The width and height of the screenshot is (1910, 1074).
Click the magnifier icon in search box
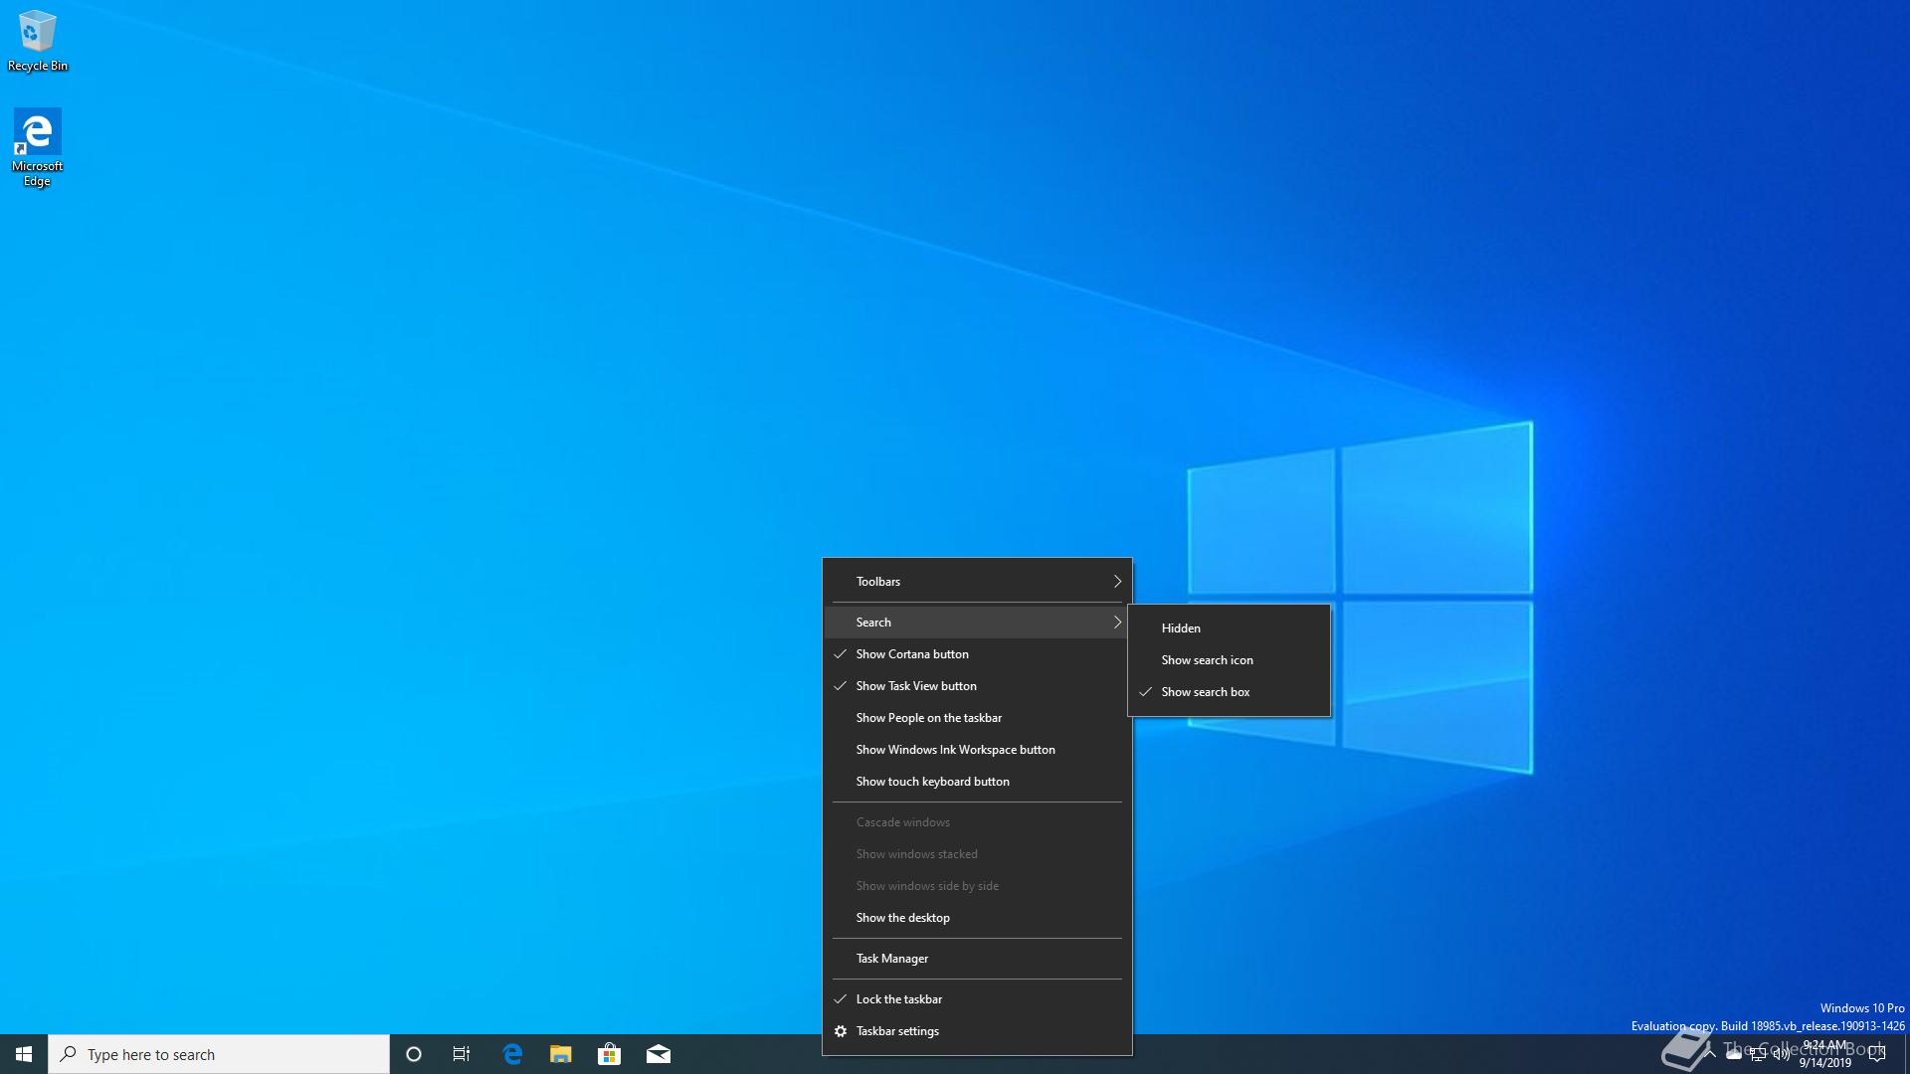pyautogui.click(x=69, y=1054)
